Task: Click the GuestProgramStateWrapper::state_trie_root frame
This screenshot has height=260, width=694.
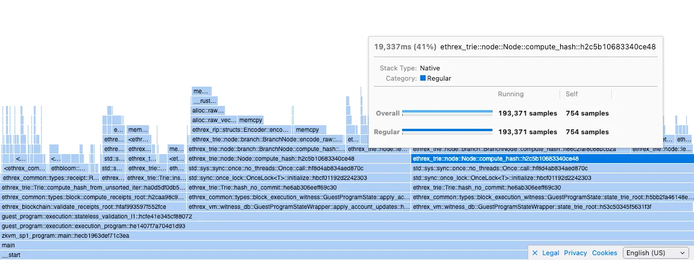Action: pos(552,207)
